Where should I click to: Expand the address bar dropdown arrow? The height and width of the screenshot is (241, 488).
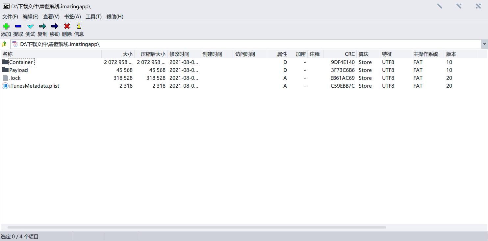coord(484,44)
